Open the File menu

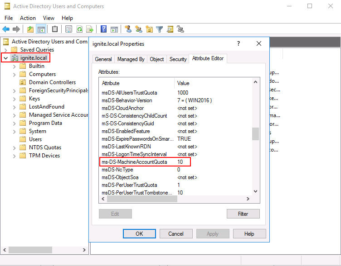click(9, 18)
